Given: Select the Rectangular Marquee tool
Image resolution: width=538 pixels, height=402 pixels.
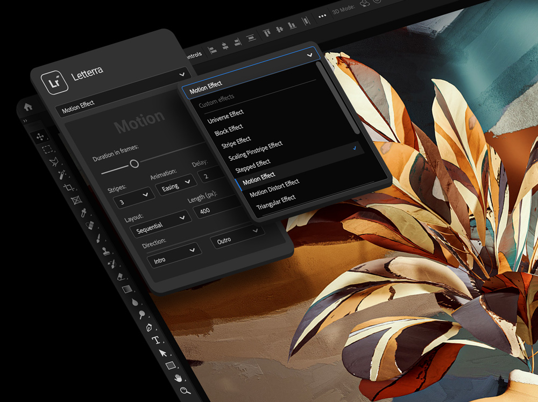Looking at the screenshot, I should click(47, 149).
